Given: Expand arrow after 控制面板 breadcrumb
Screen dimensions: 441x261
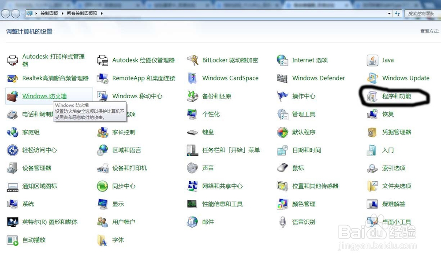Looking at the screenshot, I should pos(63,13).
